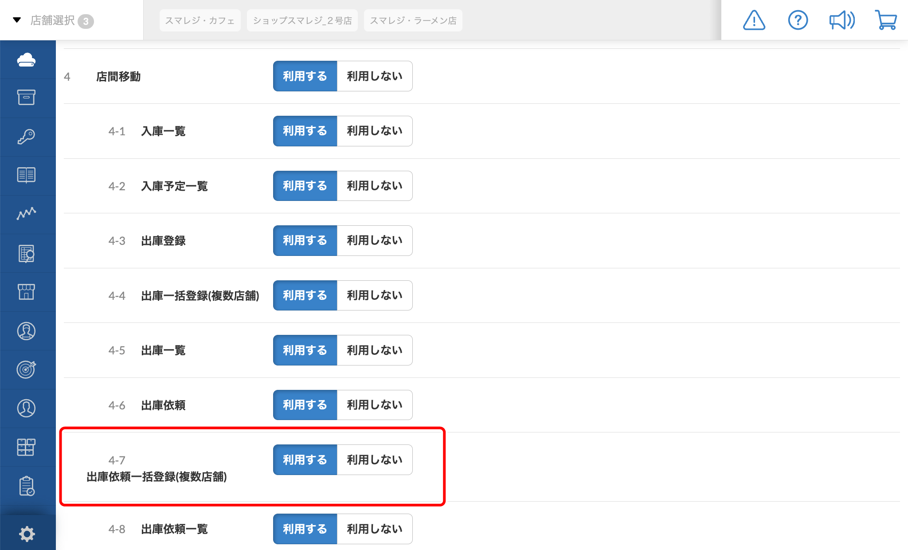Set 出庫一括登録(複数店舗) to 利用しない
Viewport: 908px width, 550px height.
tap(375, 295)
